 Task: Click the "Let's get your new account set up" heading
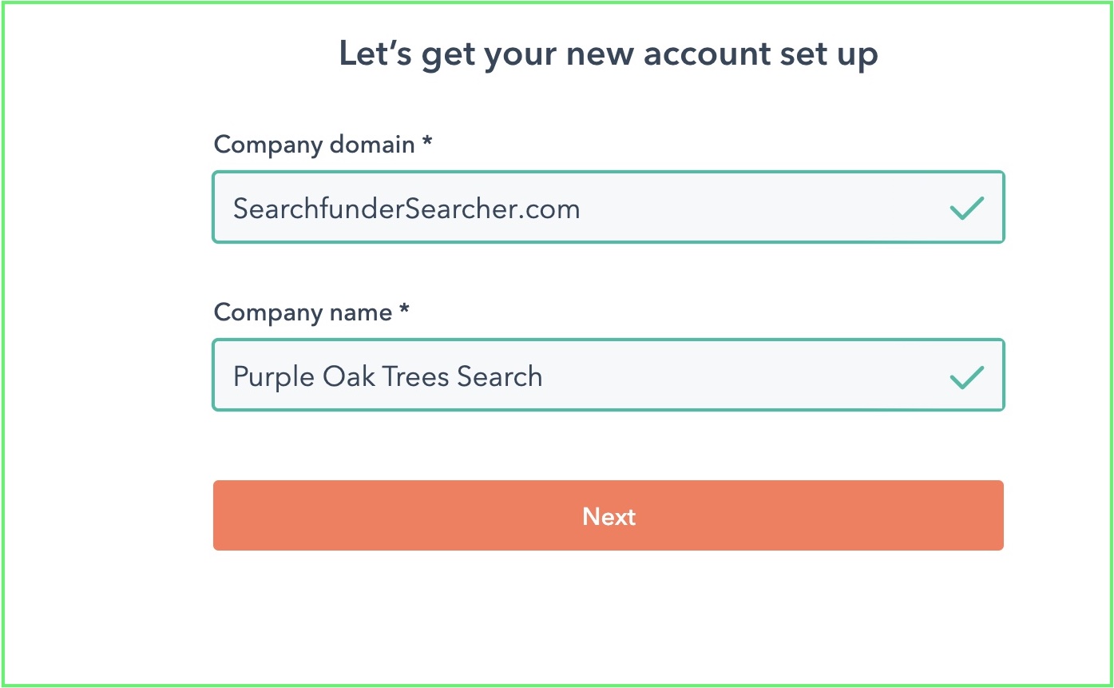click(609, 54)
